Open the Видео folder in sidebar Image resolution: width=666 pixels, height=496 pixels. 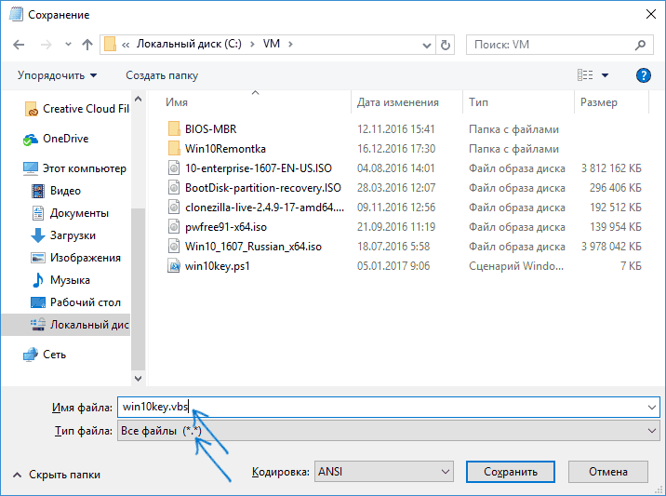point(56,191)
